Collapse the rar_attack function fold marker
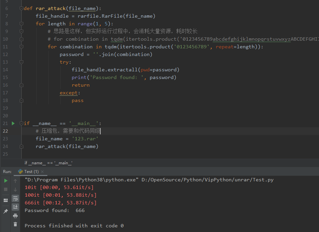This screenshot has width=319, height=232. 21,8
